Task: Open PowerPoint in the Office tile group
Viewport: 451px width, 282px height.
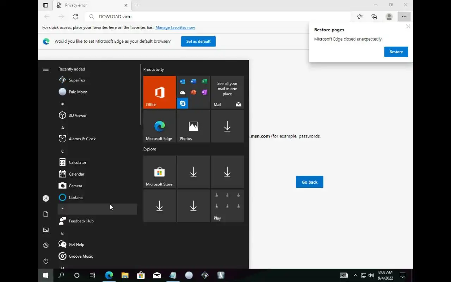Action: coord(193,92)
